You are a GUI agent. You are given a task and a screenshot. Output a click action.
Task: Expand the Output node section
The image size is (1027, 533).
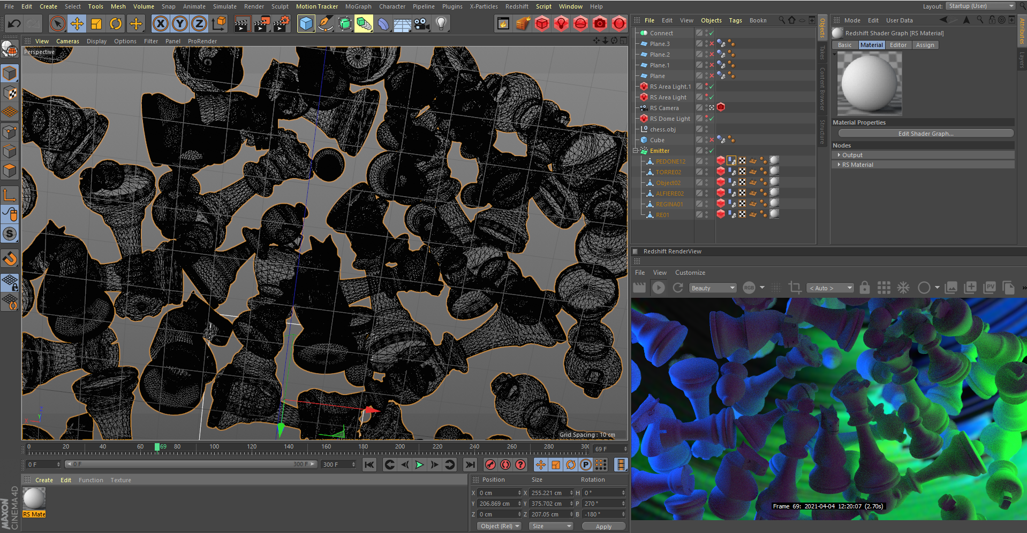point(839,155)
